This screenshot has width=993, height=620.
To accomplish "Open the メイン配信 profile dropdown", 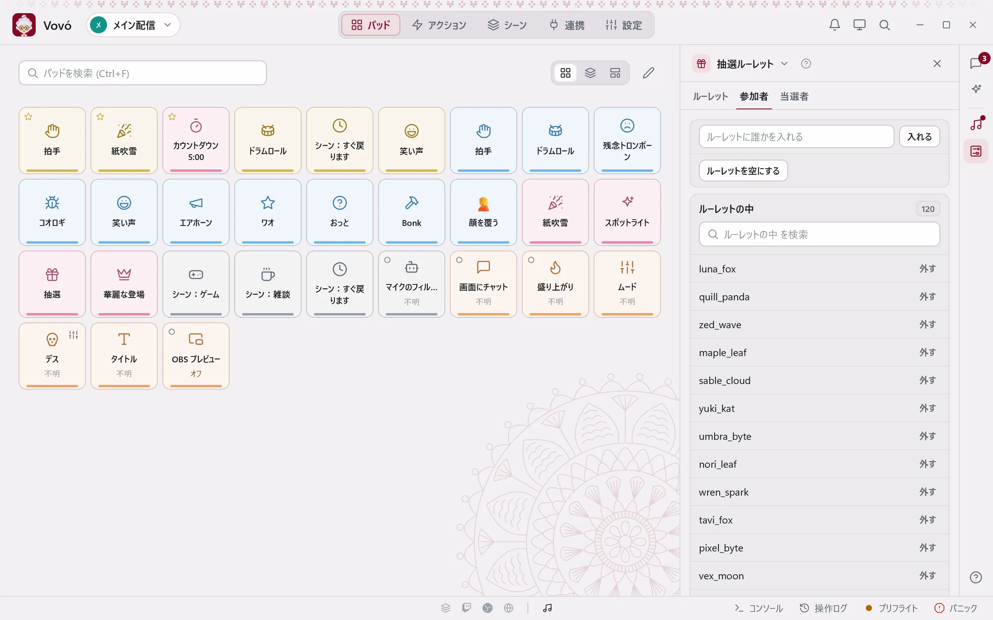I will click(x=133, y=25).
